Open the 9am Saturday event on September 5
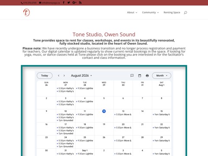This screenshot has width=208, height=156. click(x=162, y=154)
